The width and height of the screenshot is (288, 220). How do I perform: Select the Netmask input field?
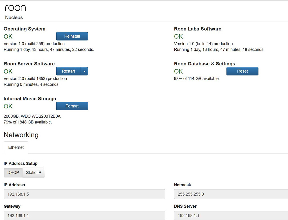tap(231, 194)
